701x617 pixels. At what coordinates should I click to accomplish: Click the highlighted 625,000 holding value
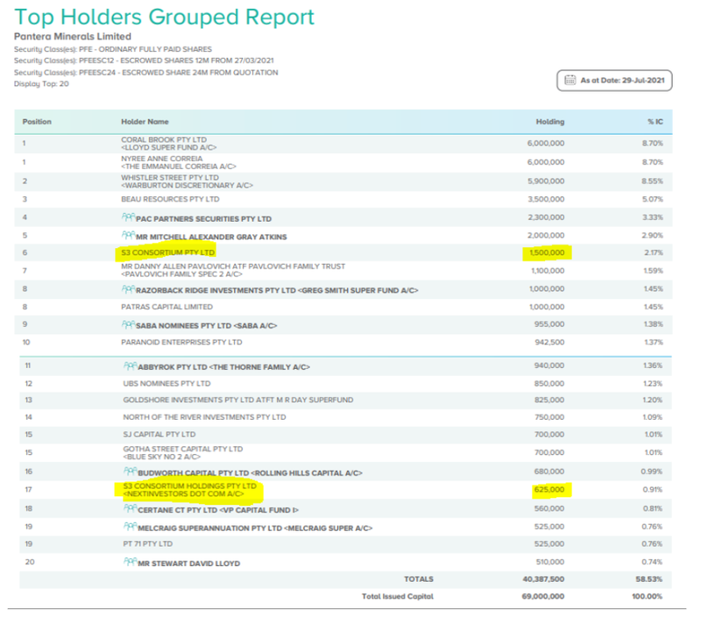tap(549, 490)
